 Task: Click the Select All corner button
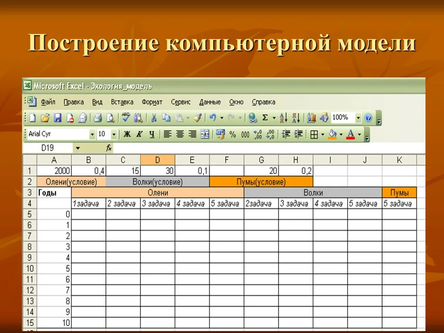click(x=30, y=160)
